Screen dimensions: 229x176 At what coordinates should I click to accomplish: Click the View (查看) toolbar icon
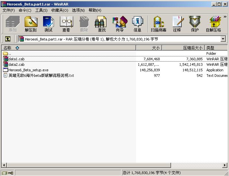click(66, 24)
